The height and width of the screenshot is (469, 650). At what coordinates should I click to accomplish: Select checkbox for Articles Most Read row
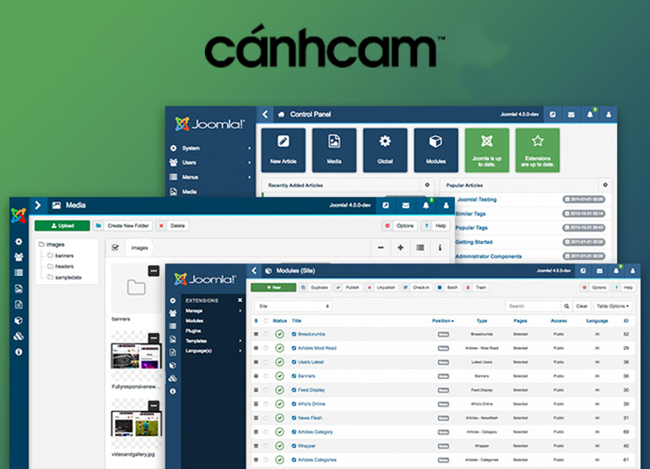tap(265, 348)
